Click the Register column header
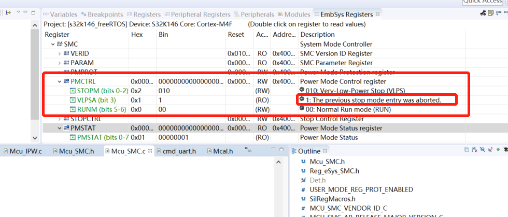This screenshot has height=217, width=508. [x=57, y=34]
